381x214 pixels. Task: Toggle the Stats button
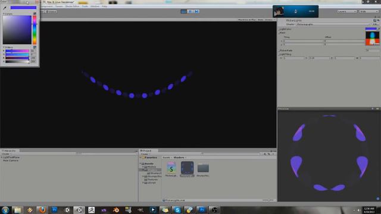click(x=261, y=20)
